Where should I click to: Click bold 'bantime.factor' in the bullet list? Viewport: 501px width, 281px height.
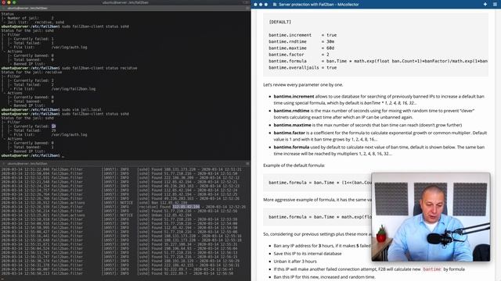coord(289,133)
